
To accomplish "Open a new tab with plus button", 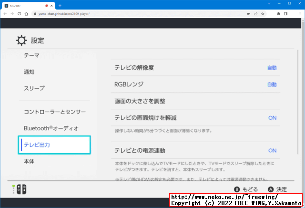I will click(60, 6).
